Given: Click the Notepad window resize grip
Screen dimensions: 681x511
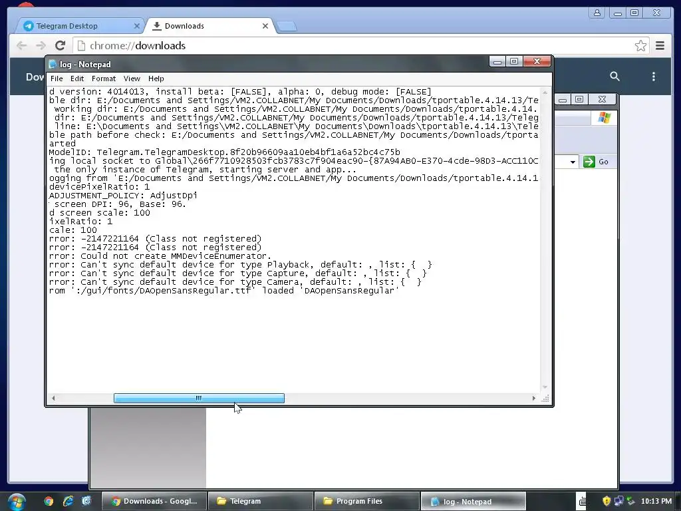Looking at the screenshot, I should (x=545, y=398).
